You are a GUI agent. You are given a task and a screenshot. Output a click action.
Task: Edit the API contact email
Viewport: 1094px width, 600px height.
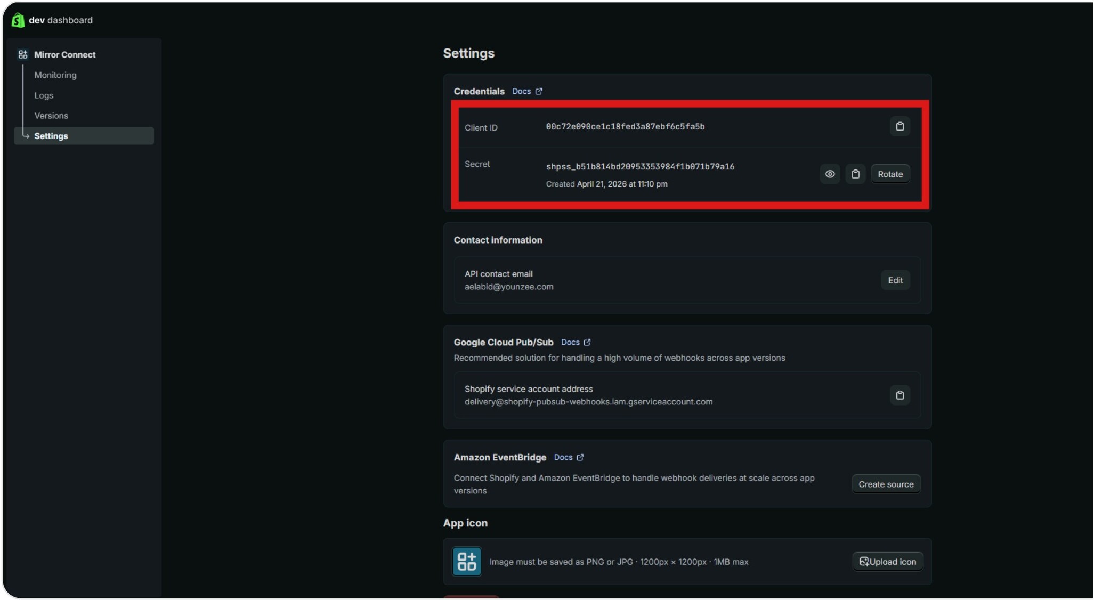[x=895, y=280]
